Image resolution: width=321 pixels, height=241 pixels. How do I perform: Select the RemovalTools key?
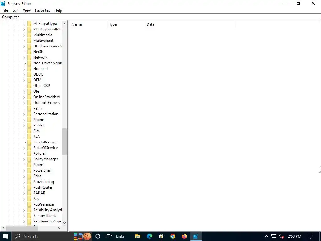click(x=45, y=216)
